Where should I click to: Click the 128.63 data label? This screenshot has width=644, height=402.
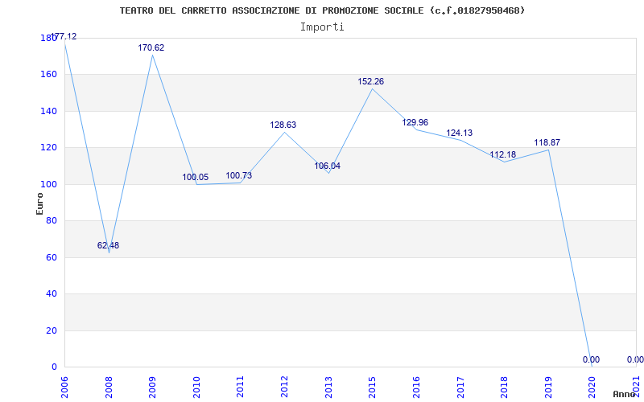[283, 125]
